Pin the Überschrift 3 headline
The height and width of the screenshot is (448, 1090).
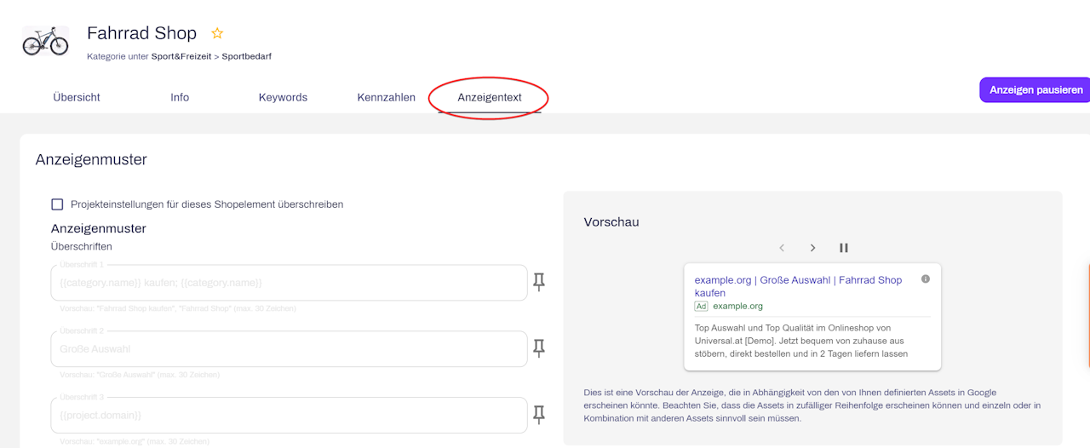tap(539, 415)
